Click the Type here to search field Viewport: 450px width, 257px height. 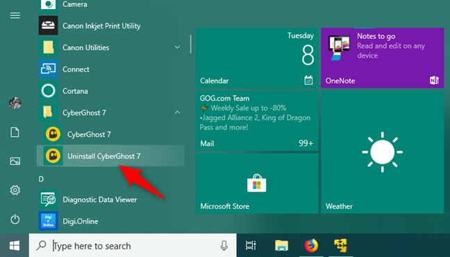click(x=133, y=245)
